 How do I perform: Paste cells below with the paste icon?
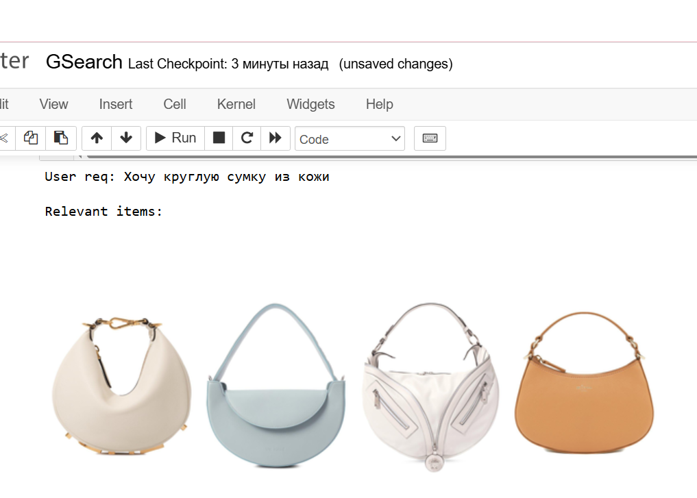[x=61, y=138]
